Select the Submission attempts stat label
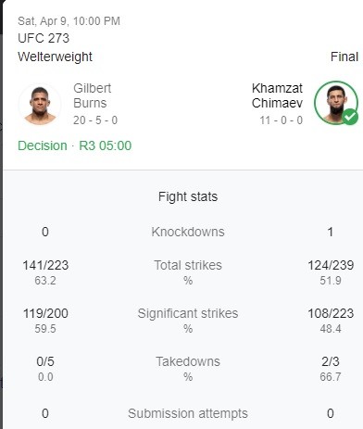 (188, 413)
